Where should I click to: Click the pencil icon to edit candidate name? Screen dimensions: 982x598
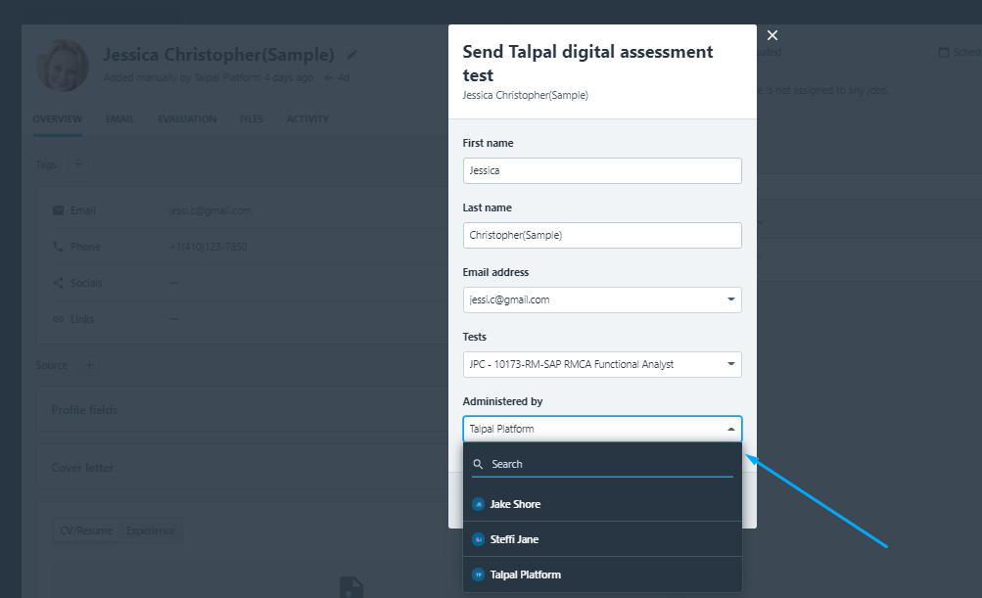352,55
